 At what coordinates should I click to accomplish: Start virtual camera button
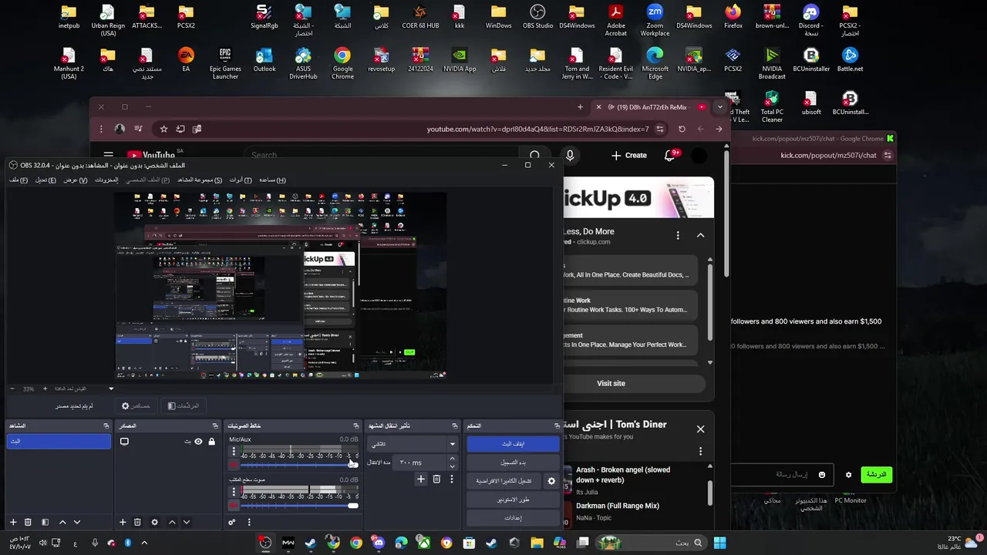click(x=504, y=481)
